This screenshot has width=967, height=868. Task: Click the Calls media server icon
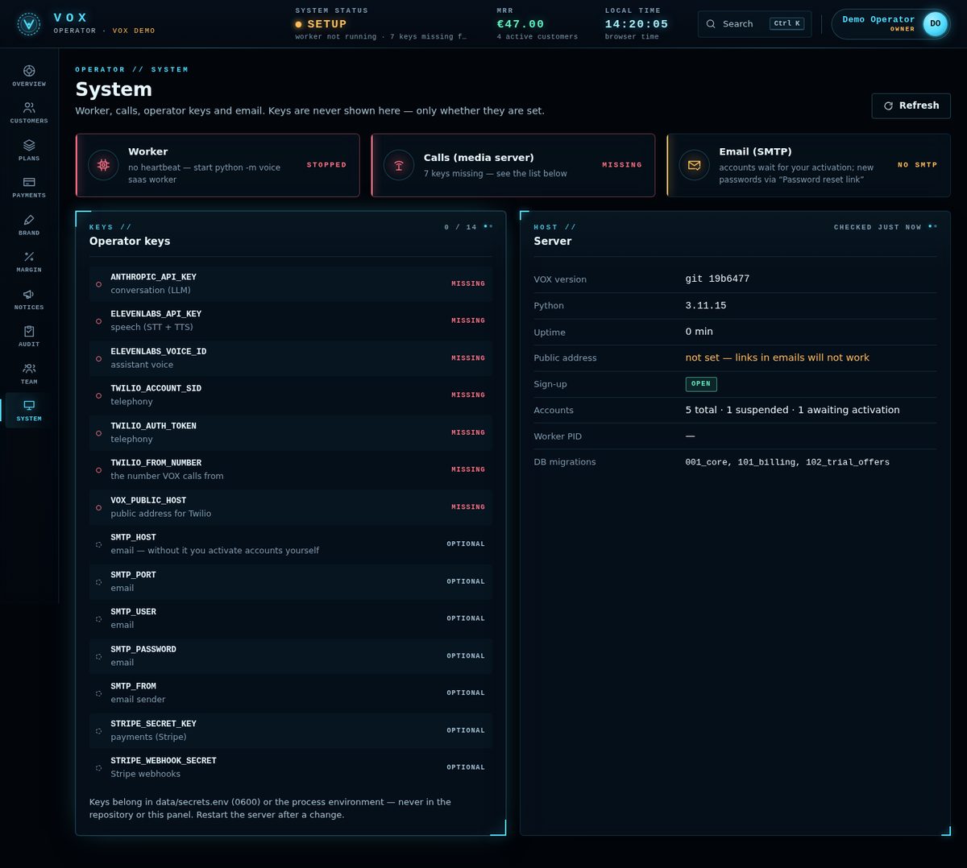pyautogui.click(x=399, y=165)
